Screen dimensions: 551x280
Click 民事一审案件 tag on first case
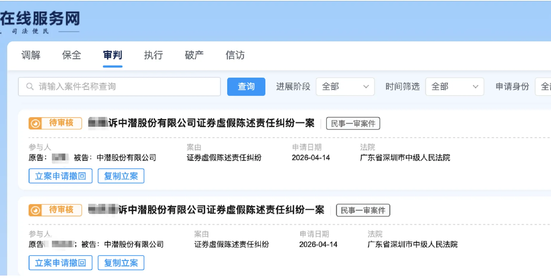[353, 123]
